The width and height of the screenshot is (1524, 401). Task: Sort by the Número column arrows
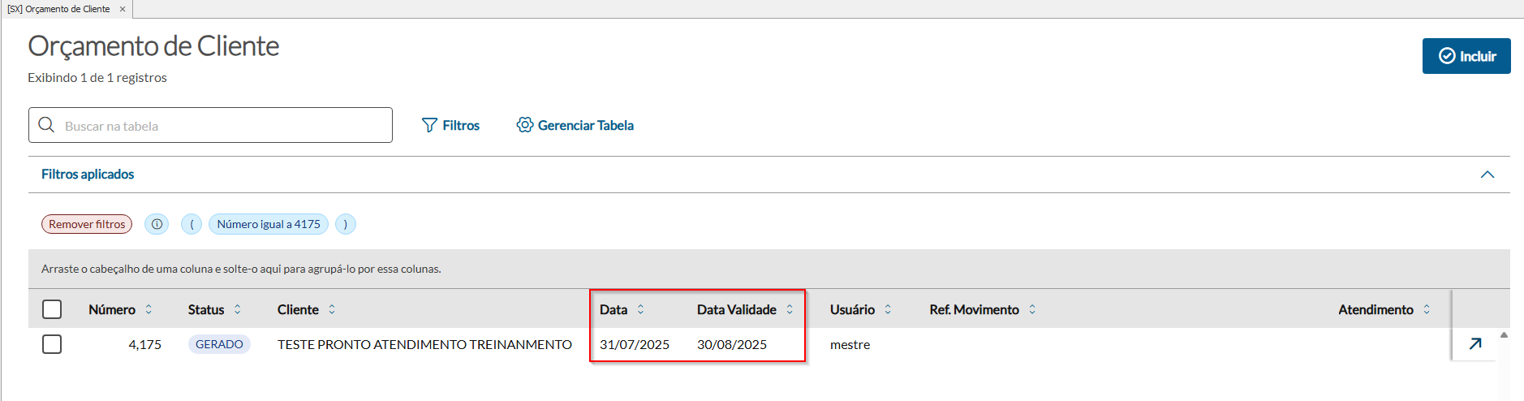149,309
